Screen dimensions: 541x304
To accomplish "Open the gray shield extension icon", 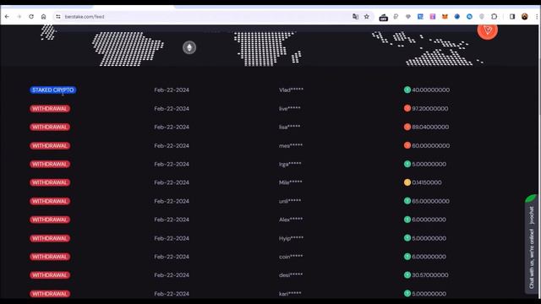I will pyautogui.click(x=482, y=17).
